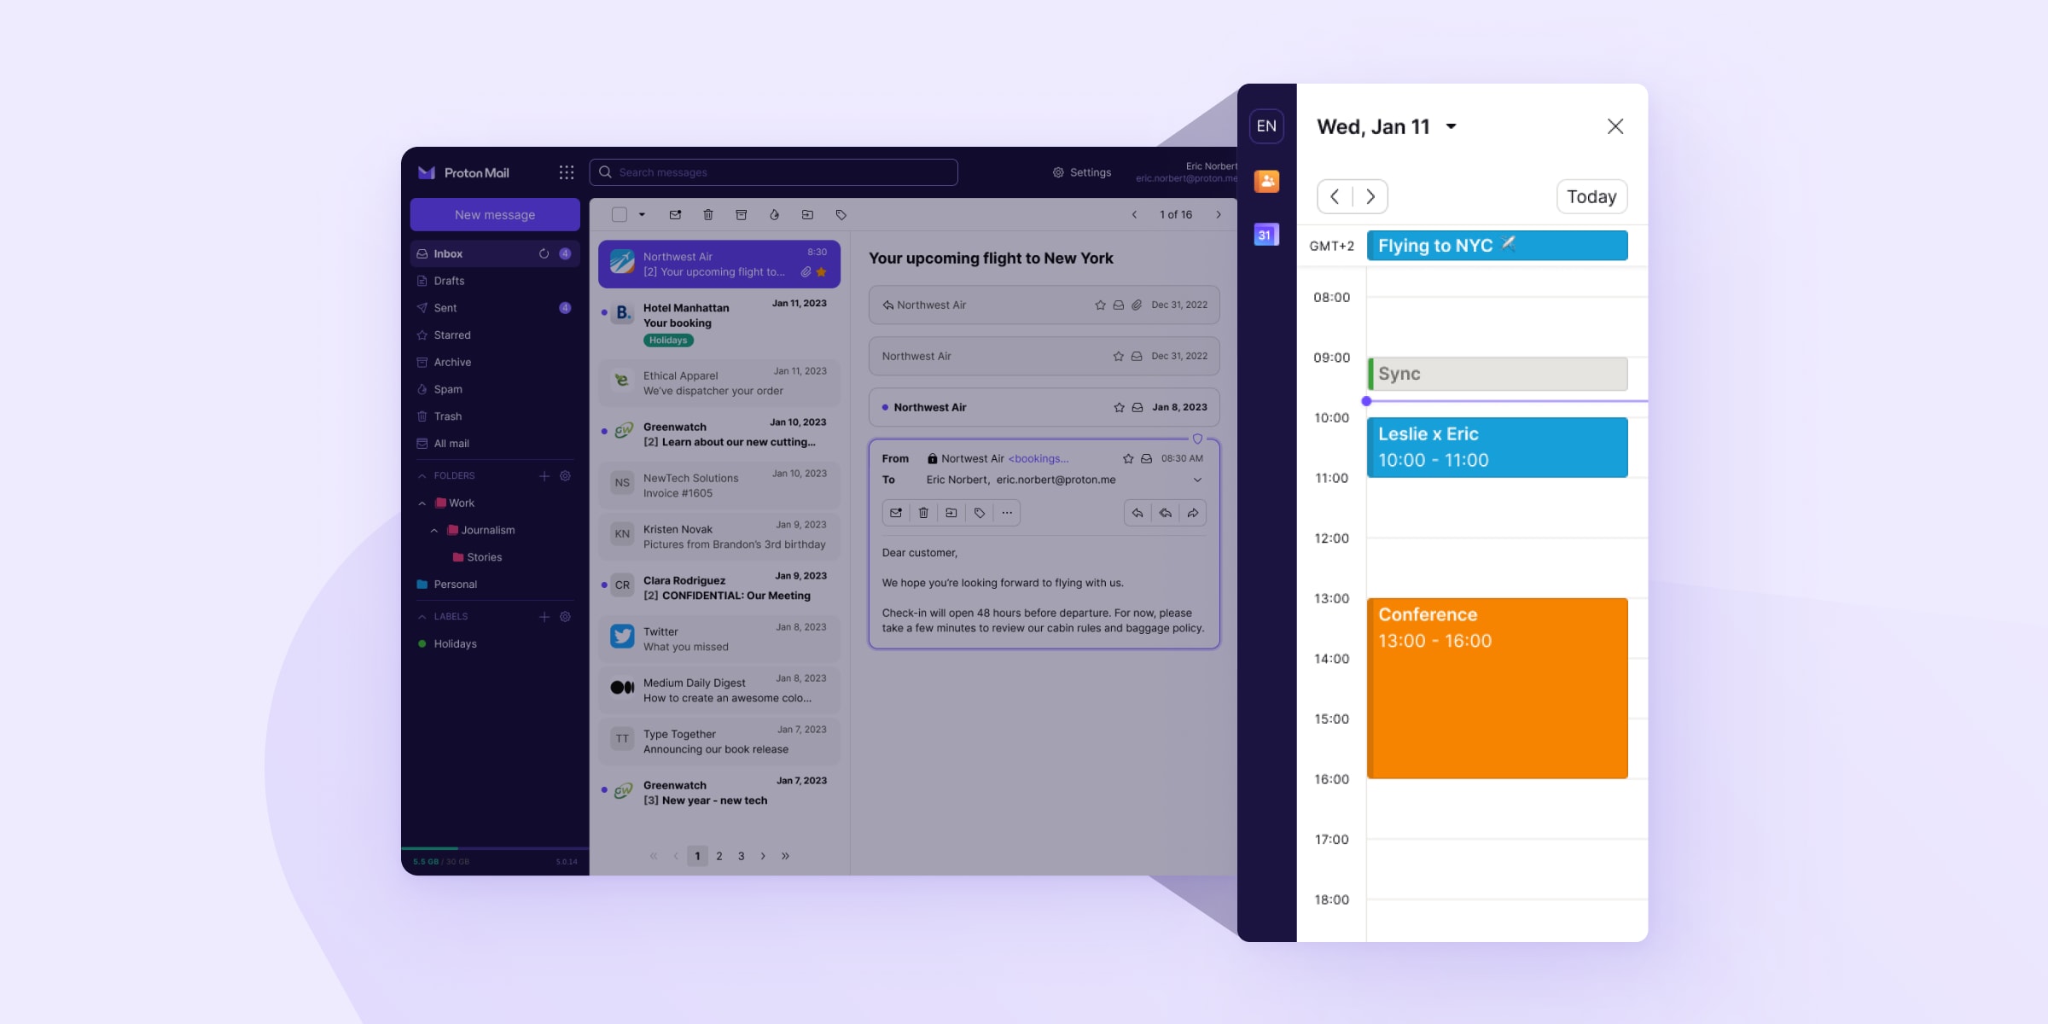Check the select-all messages checkbox

click(x=620, y=215)
